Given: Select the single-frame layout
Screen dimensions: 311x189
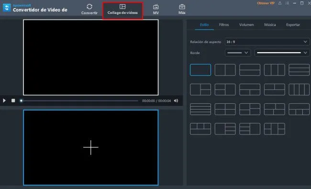Looking at the screenshot, I should (x=200, y=70).
